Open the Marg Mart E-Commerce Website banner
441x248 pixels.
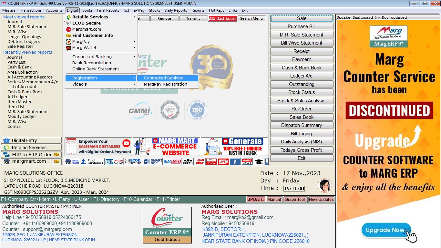pos(166,147)
